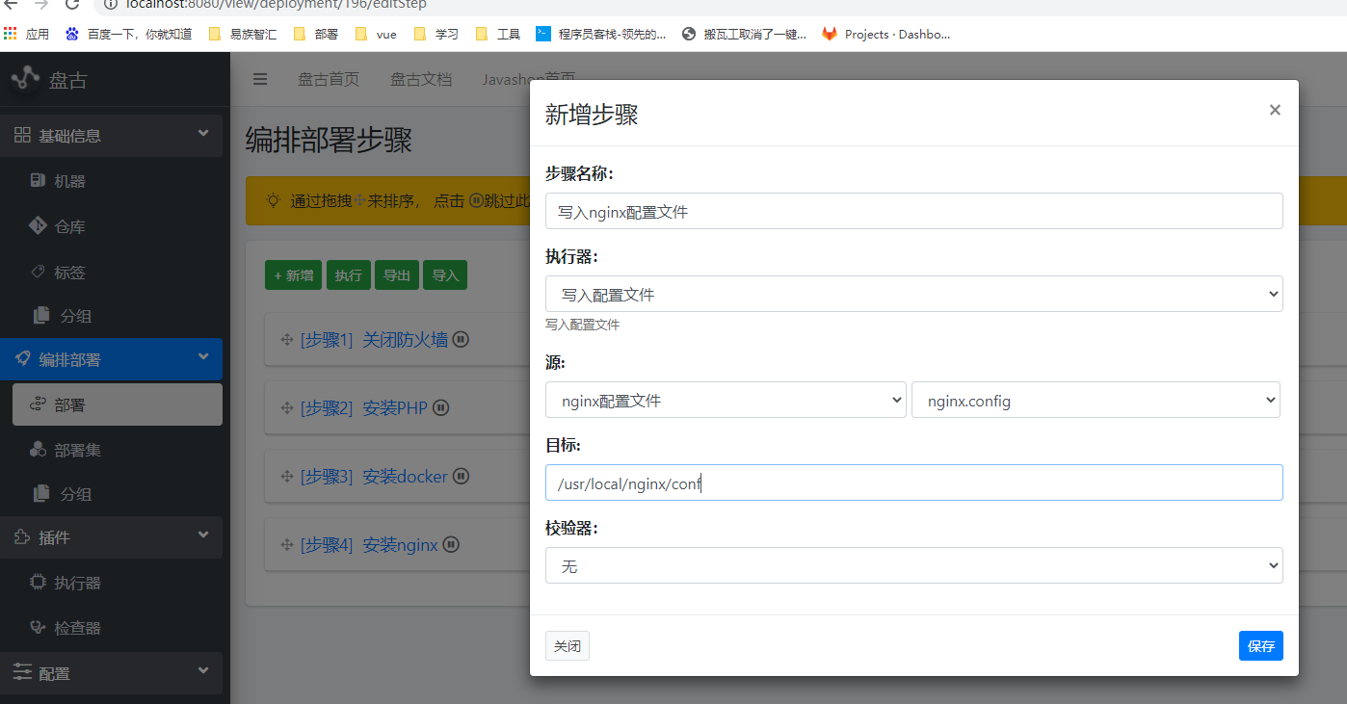This screenshot has width=1347, height=704.
Task: Toggle skip on step 安装docker
Action: click(x=461, y=476)
